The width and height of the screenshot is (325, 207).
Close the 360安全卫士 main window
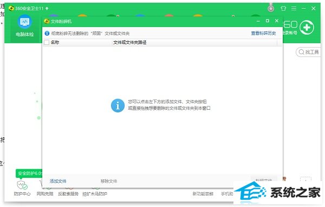tap(314, 8)
